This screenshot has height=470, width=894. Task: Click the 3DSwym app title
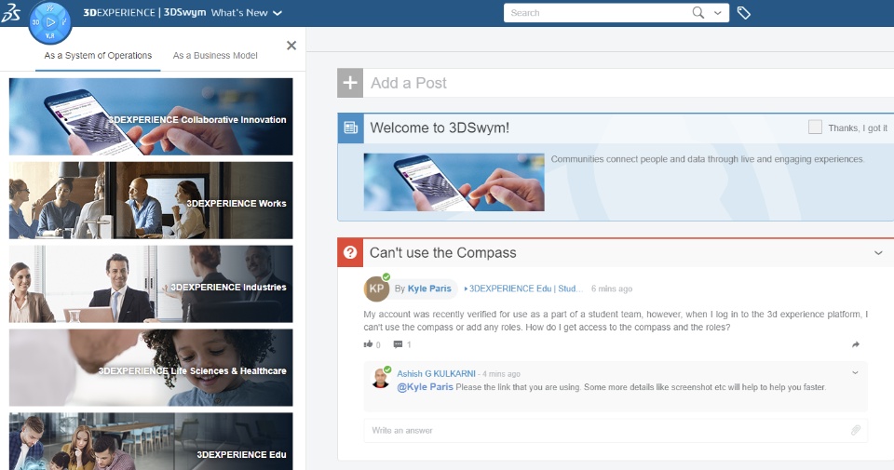click(x=184, y=12)
